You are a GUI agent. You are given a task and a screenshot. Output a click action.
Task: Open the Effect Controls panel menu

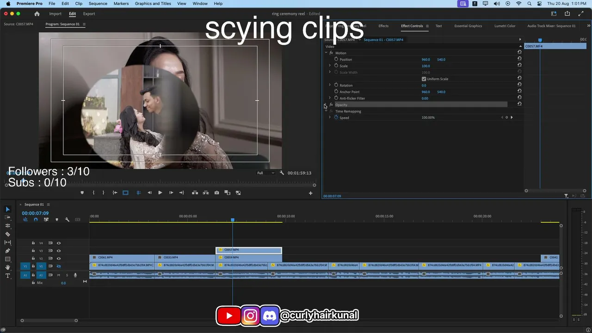[x=427, y=26]
